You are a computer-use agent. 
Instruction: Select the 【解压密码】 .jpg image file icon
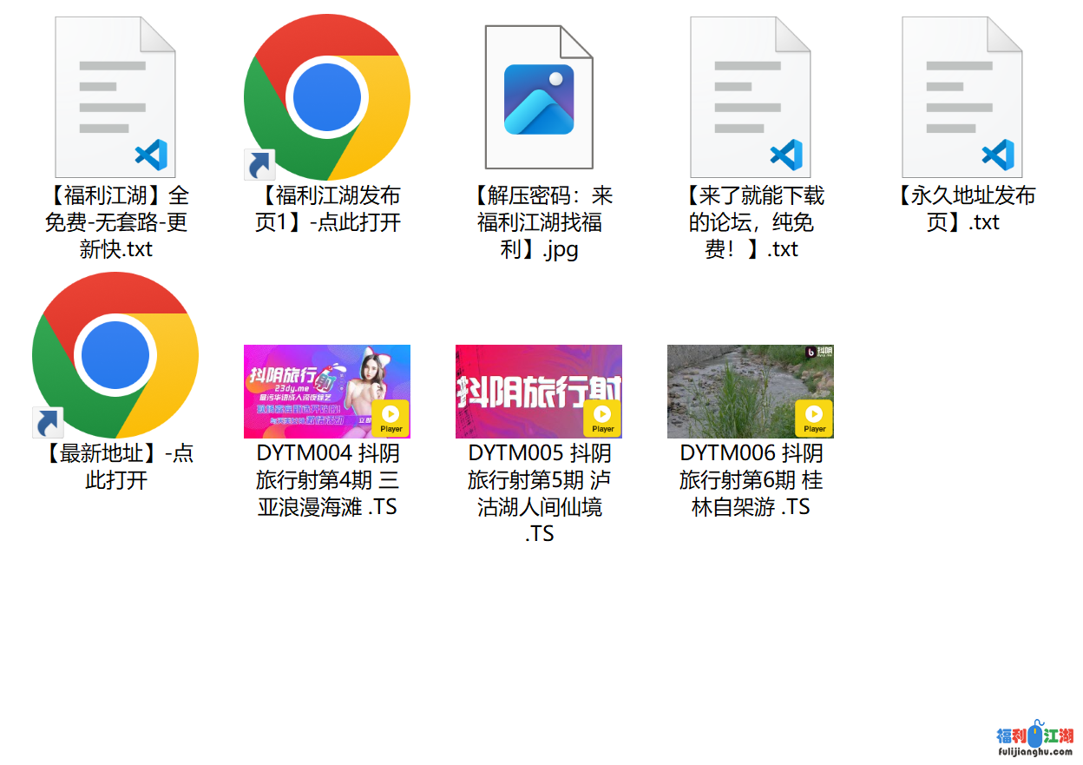click(x=539, y=97)
